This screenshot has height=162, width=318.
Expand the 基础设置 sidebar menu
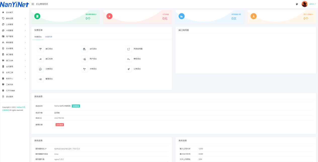[x=15, y=18]
